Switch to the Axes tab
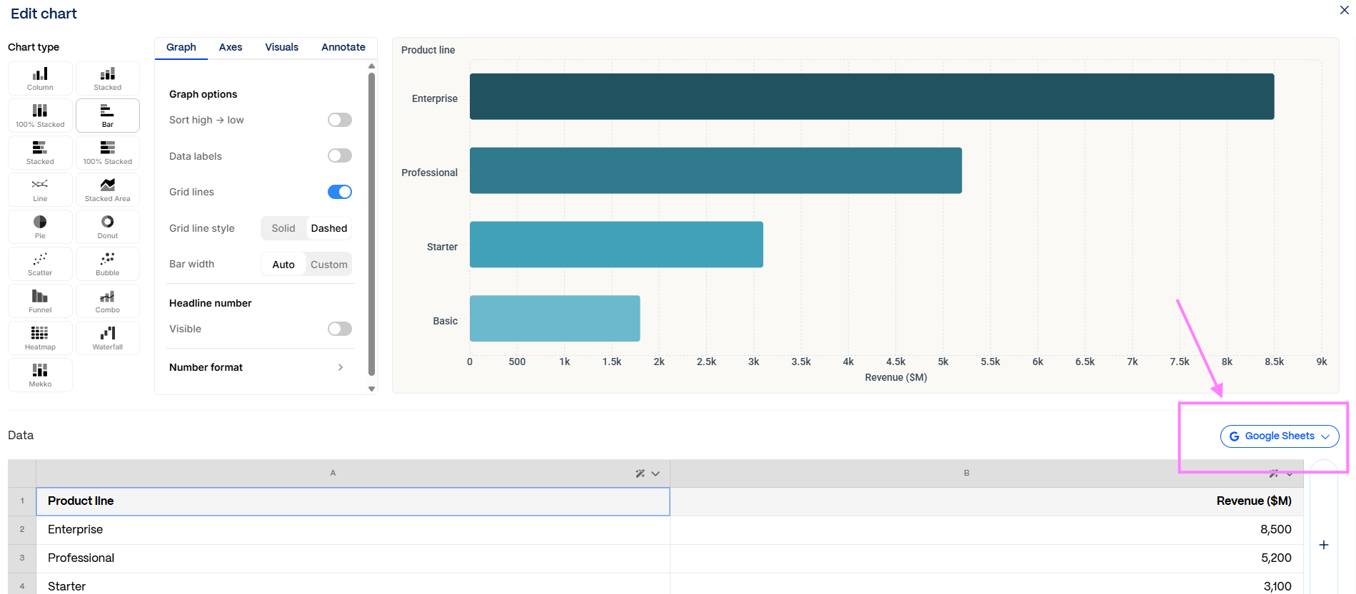The width and height of the screenshot is (1356, 594). 231,47
